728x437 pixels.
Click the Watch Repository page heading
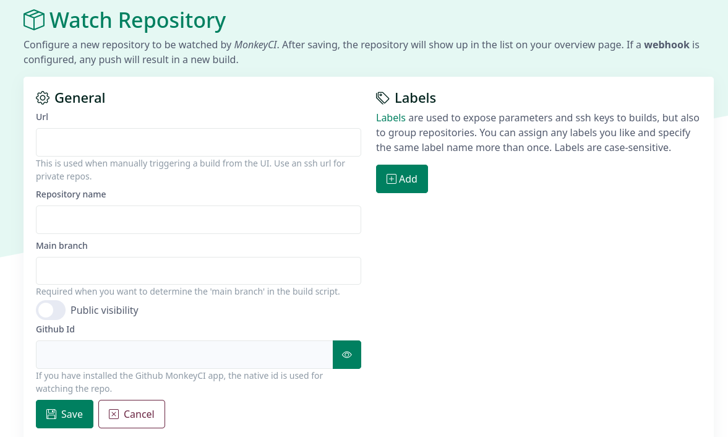pos(137,20)
